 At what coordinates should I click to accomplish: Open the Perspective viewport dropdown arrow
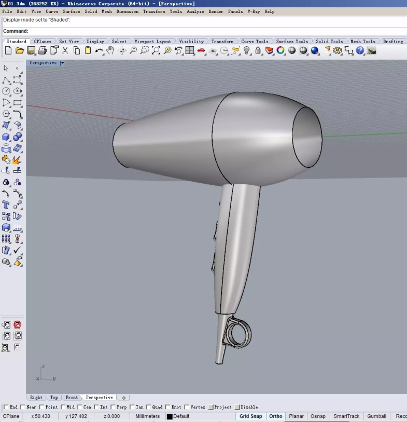coord(62,63)
